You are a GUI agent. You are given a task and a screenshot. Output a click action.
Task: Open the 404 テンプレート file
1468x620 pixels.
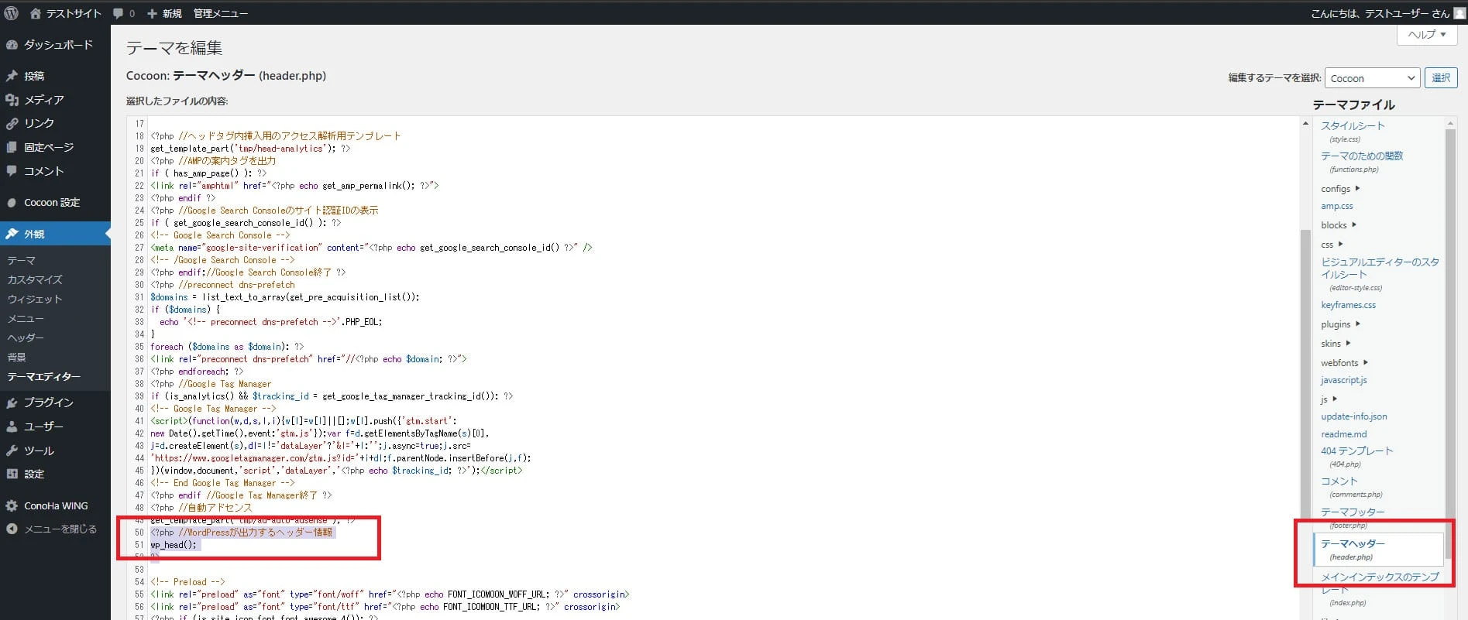1356,451
